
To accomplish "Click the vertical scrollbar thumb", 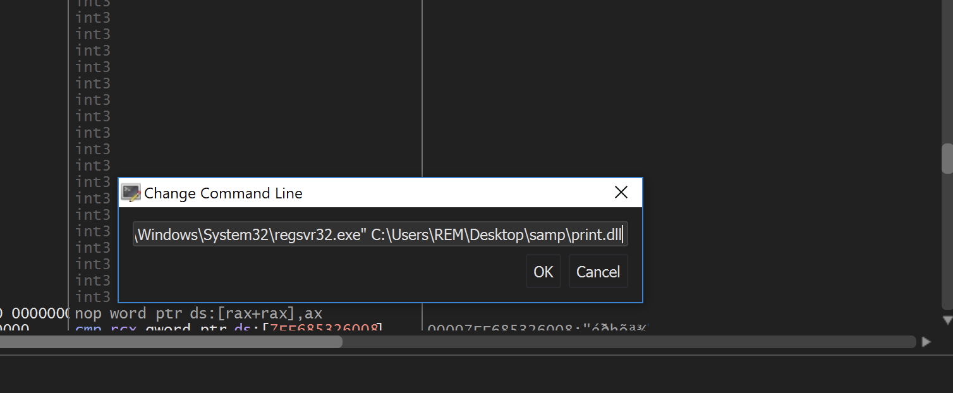I will [x=947, y=159].
